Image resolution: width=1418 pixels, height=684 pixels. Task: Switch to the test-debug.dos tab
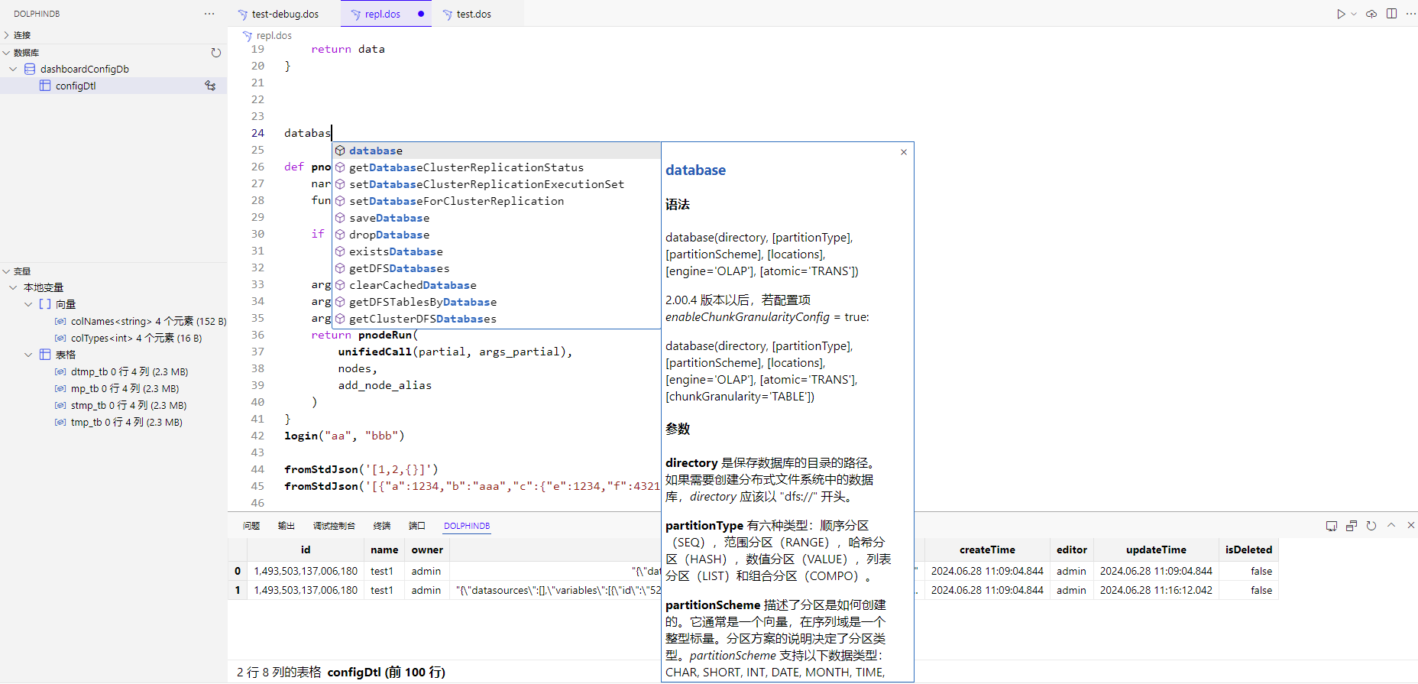pyautogui.click(x=285, y=14)
